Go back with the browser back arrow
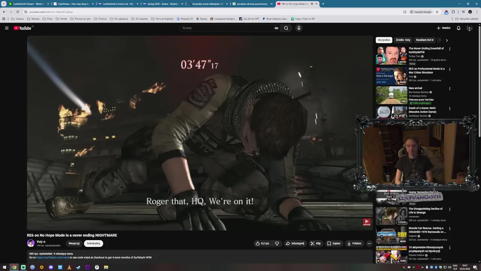 [x=4, y=12]
